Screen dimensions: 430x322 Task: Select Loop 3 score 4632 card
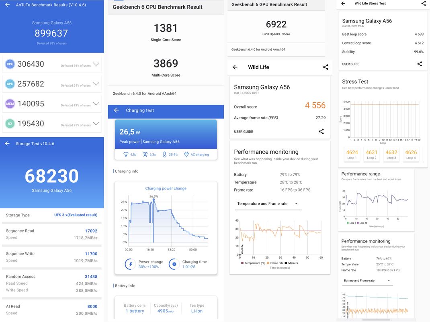(x=391, y=155)
